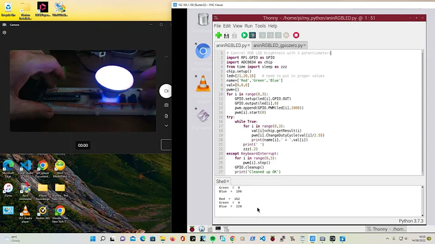The width and height of the screenshot is (435, 244).
Task: Open Norton 360 desktop shortcut
Action: point(43,213)
